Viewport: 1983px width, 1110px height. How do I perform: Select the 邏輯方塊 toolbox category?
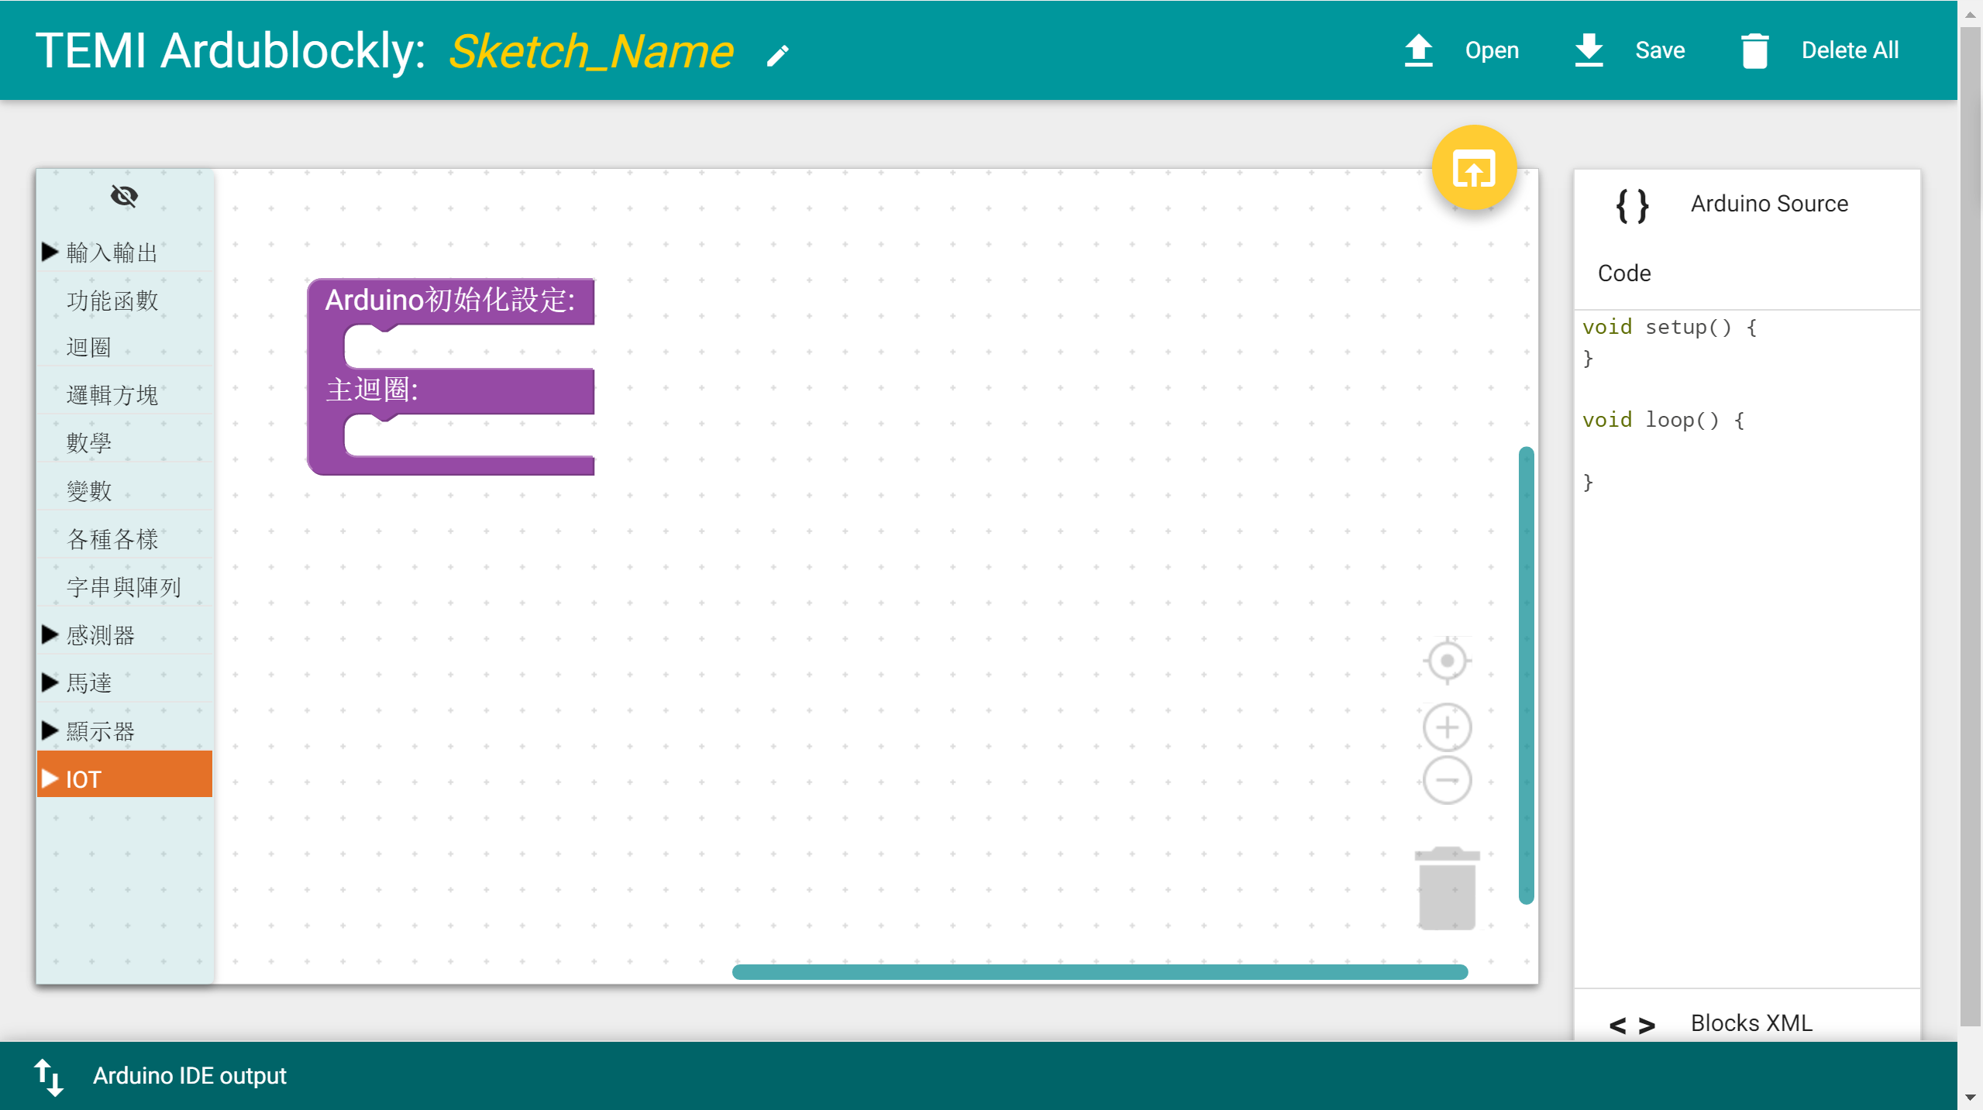point(112,396)
